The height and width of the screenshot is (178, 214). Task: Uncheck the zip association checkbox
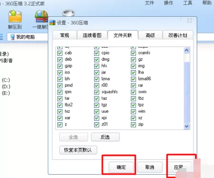[133, 125]
